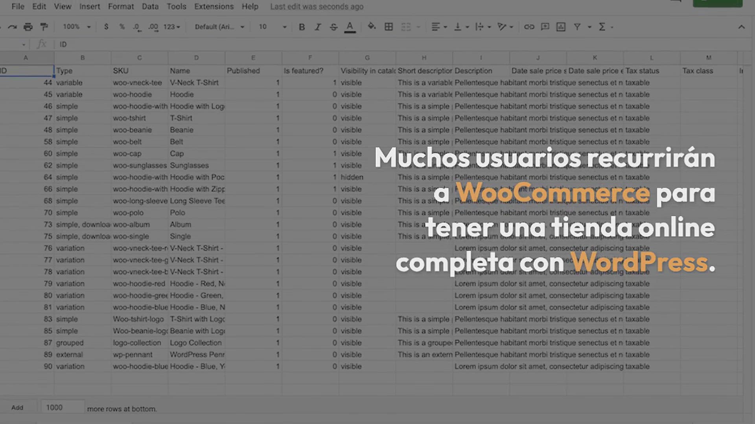Screen dimensions: 755x424
Task: Open the cell borders tool
Action: point(389,27)
